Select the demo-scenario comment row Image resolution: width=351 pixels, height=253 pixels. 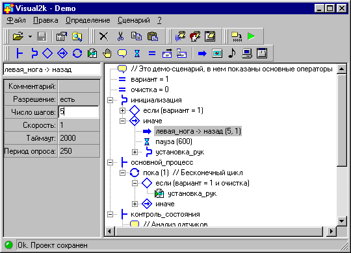click(x=231, y=69)
